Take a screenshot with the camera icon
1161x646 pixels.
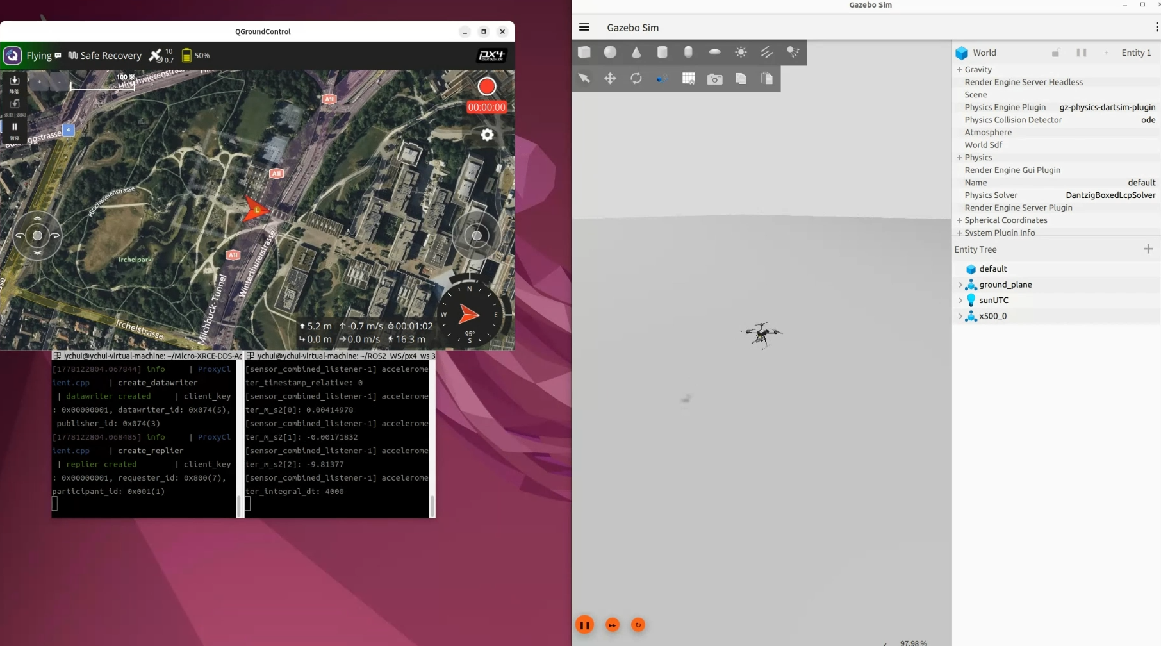pos(714,79)
